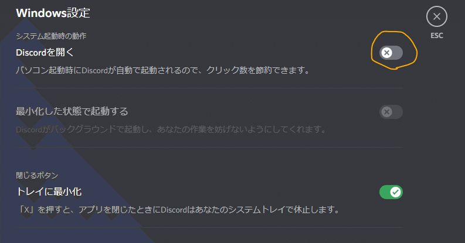Click the パソコン起動時にDiscordが自動で起動 description text
Screen dimensions: 465x243
[162, 70]
